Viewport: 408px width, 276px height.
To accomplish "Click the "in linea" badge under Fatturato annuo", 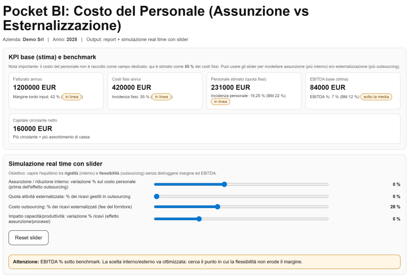I will (x=73, y=97).
